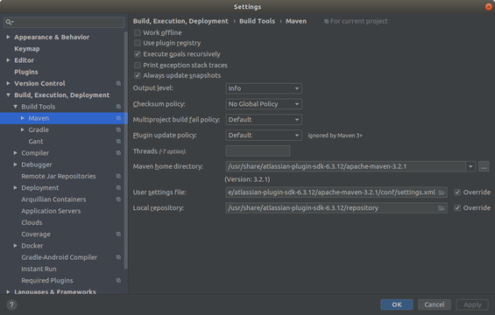Select Instant Run settings page
The height and width of the screenshot is (315, 495).
39,269
